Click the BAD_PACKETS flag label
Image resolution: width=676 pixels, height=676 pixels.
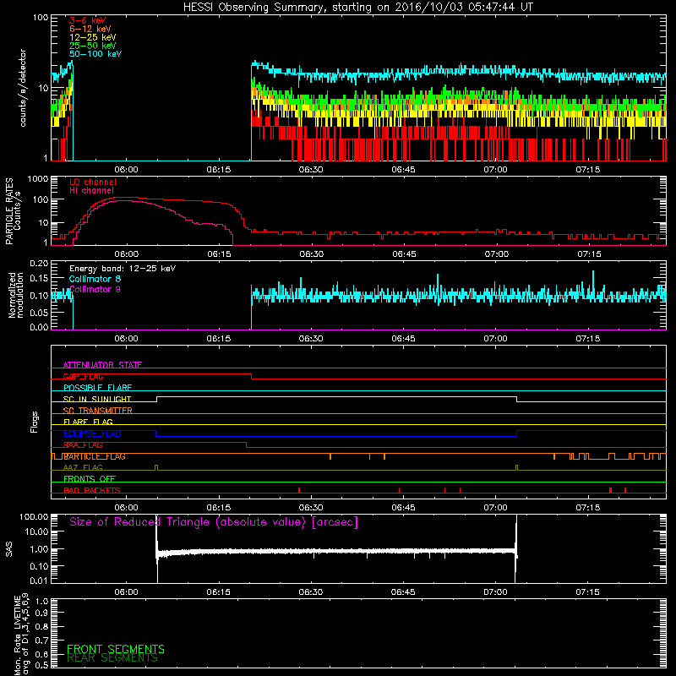pyautogui.click(x=92, y=490)
